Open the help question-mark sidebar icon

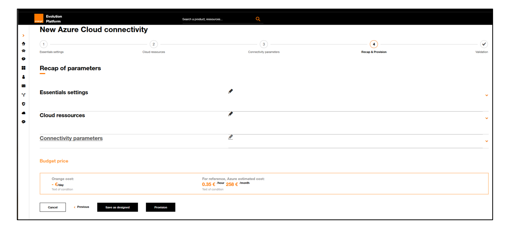click(23, 59)
